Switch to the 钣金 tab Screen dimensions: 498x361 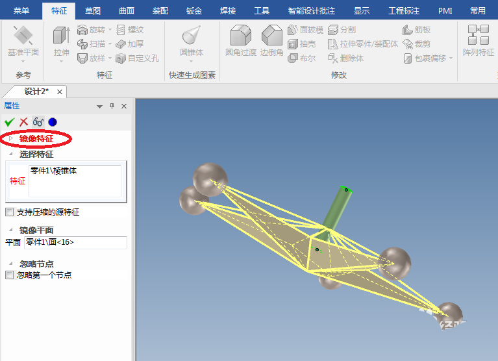pos(194,11)
